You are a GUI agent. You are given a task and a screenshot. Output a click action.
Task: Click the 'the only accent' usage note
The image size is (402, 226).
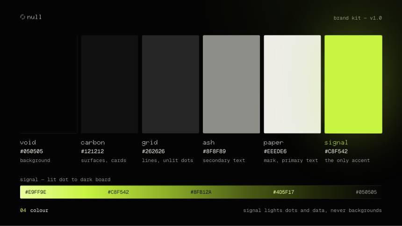347,161
